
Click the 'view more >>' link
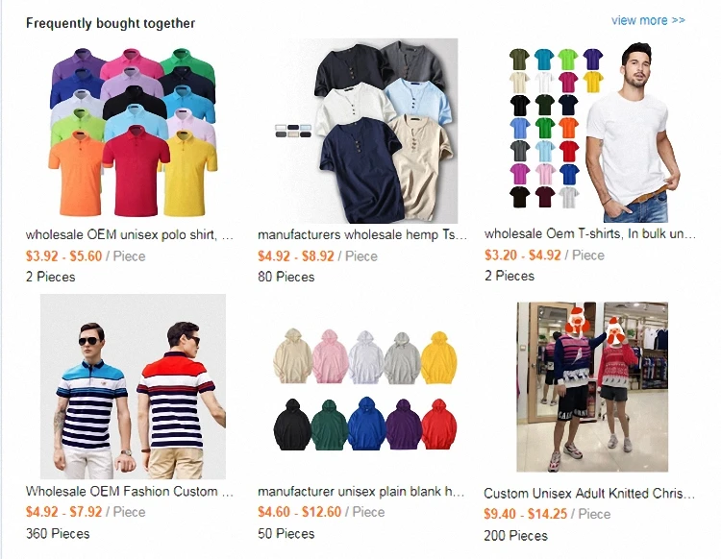[x=648, y=21]
